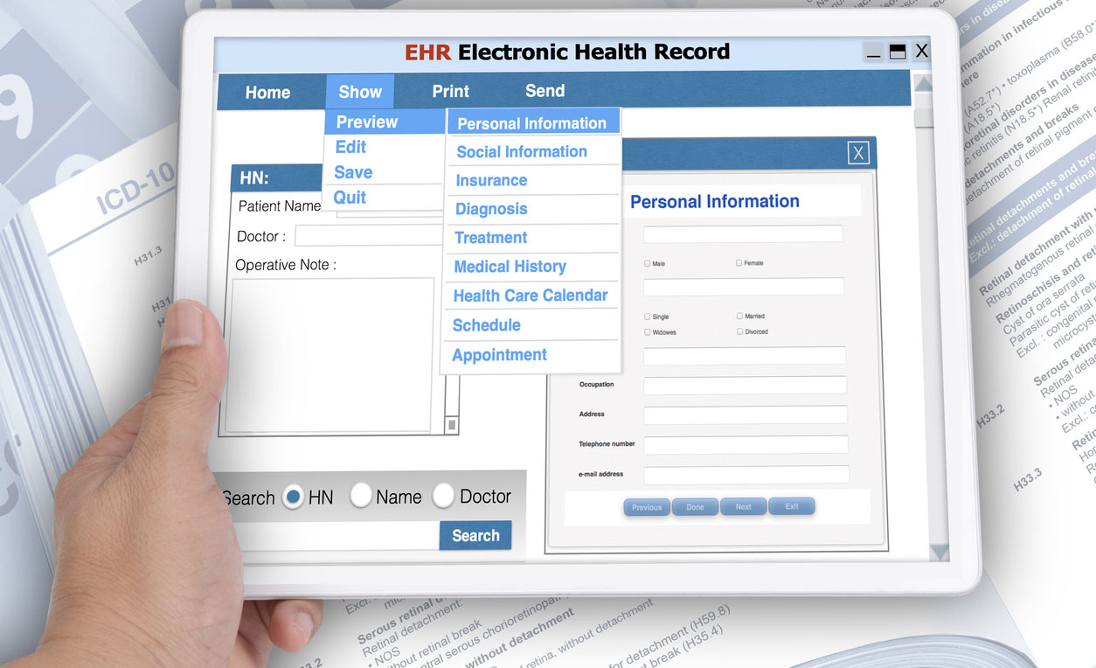Choose the HN search radio button
The image size is (1096, 668).
coord(294,498)
